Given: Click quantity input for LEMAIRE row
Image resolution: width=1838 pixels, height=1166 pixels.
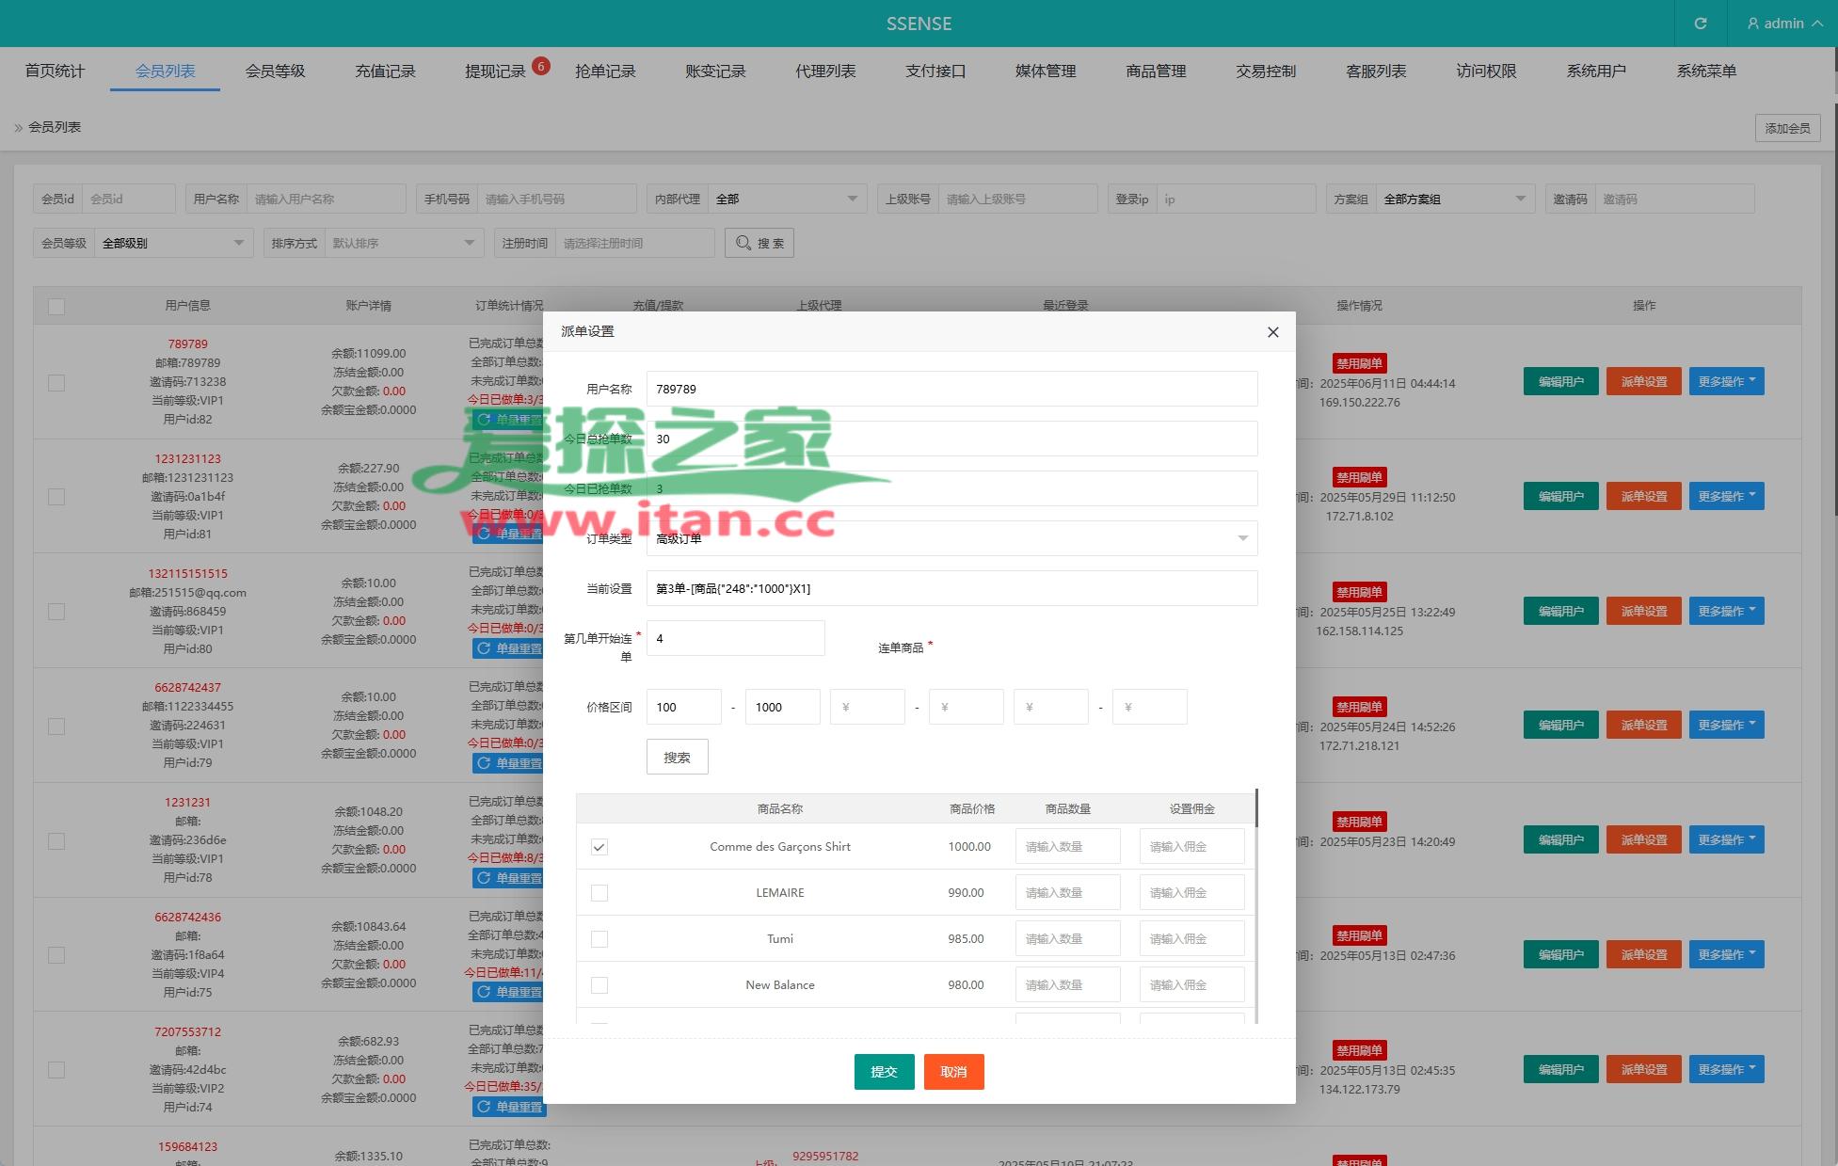Looking at the screenshot, I should tap(1067, 893).
